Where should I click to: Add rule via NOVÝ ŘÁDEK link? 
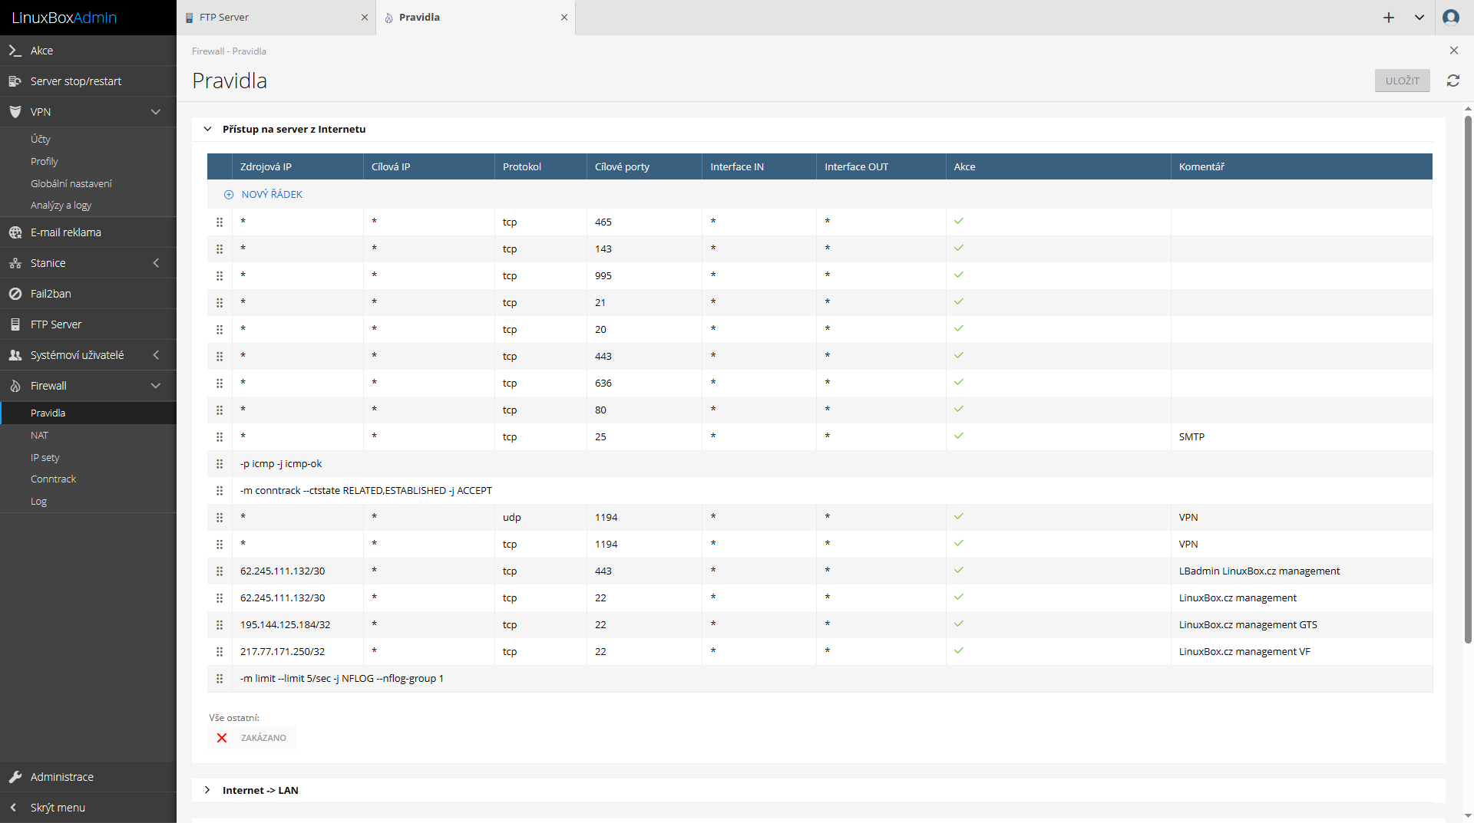point(272,195)
